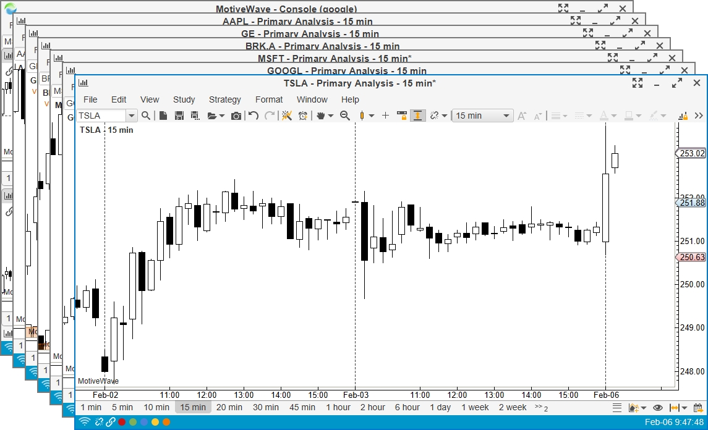Click the green circle in the status bar

click(133, 423)
